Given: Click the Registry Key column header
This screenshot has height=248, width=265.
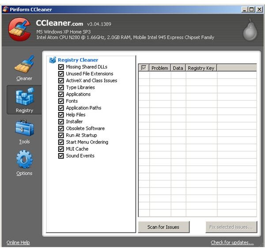Looking at the screenshot, I should click(x=201, y=68).
